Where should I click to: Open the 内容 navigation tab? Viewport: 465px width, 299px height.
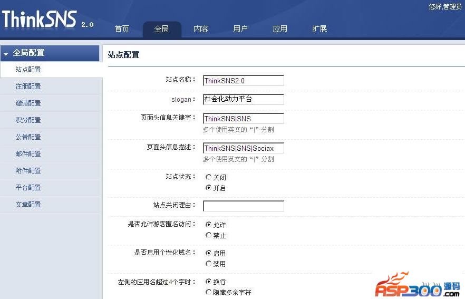pyautogui.click(x=201, y=29)
